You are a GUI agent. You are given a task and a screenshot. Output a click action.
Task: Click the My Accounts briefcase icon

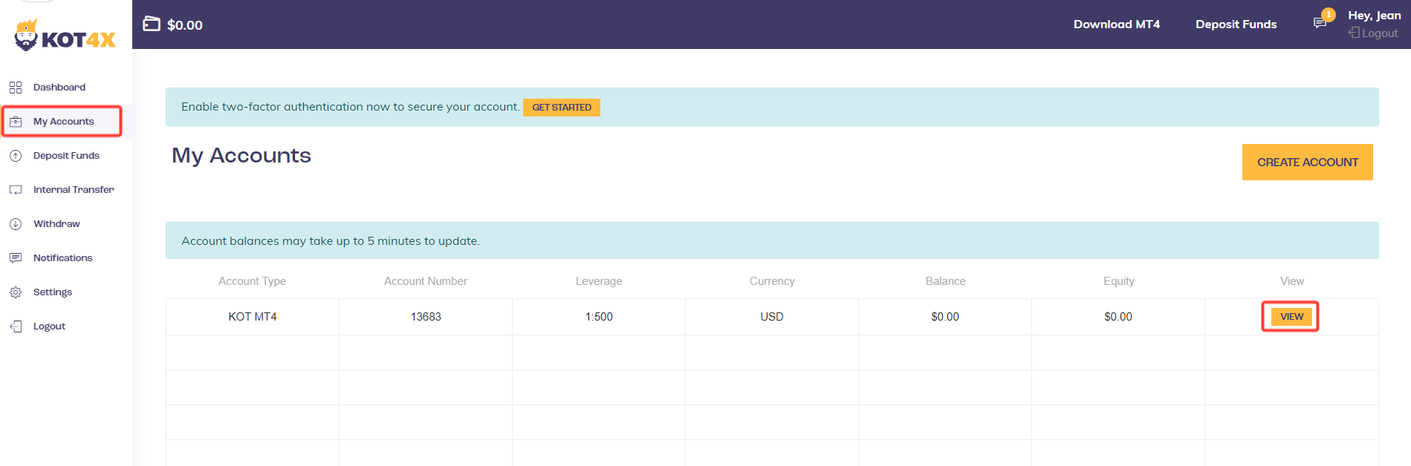pos(16,122)
